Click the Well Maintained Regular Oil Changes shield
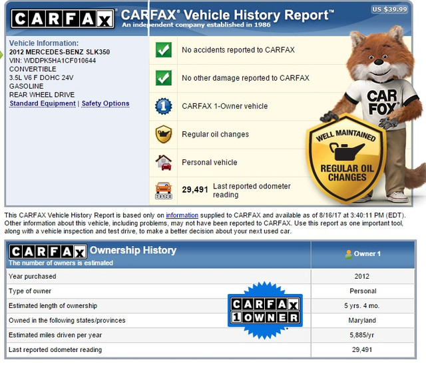Screen dimensions: 426x366 click(346, 159)
